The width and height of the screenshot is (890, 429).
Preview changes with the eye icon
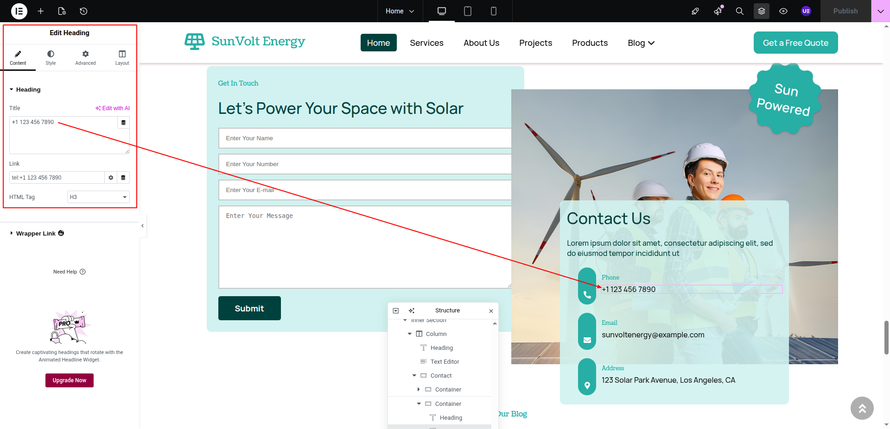pos(783,11)
